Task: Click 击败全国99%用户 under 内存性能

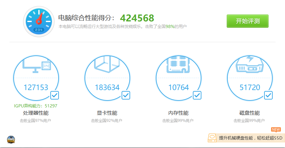Action: point(178,121)
